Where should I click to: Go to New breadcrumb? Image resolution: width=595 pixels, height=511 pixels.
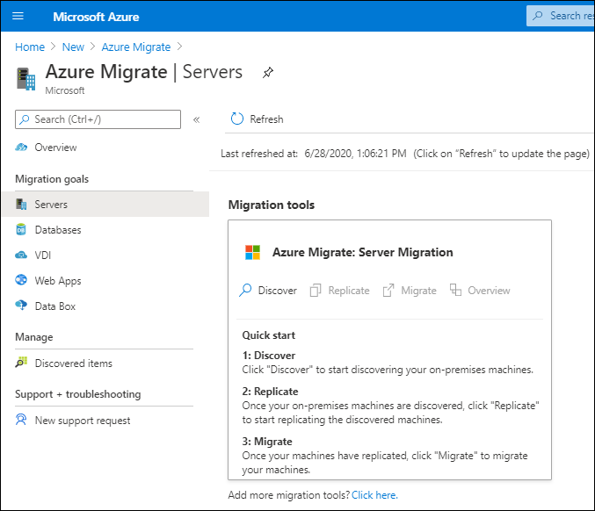click(x=73, y=47)
